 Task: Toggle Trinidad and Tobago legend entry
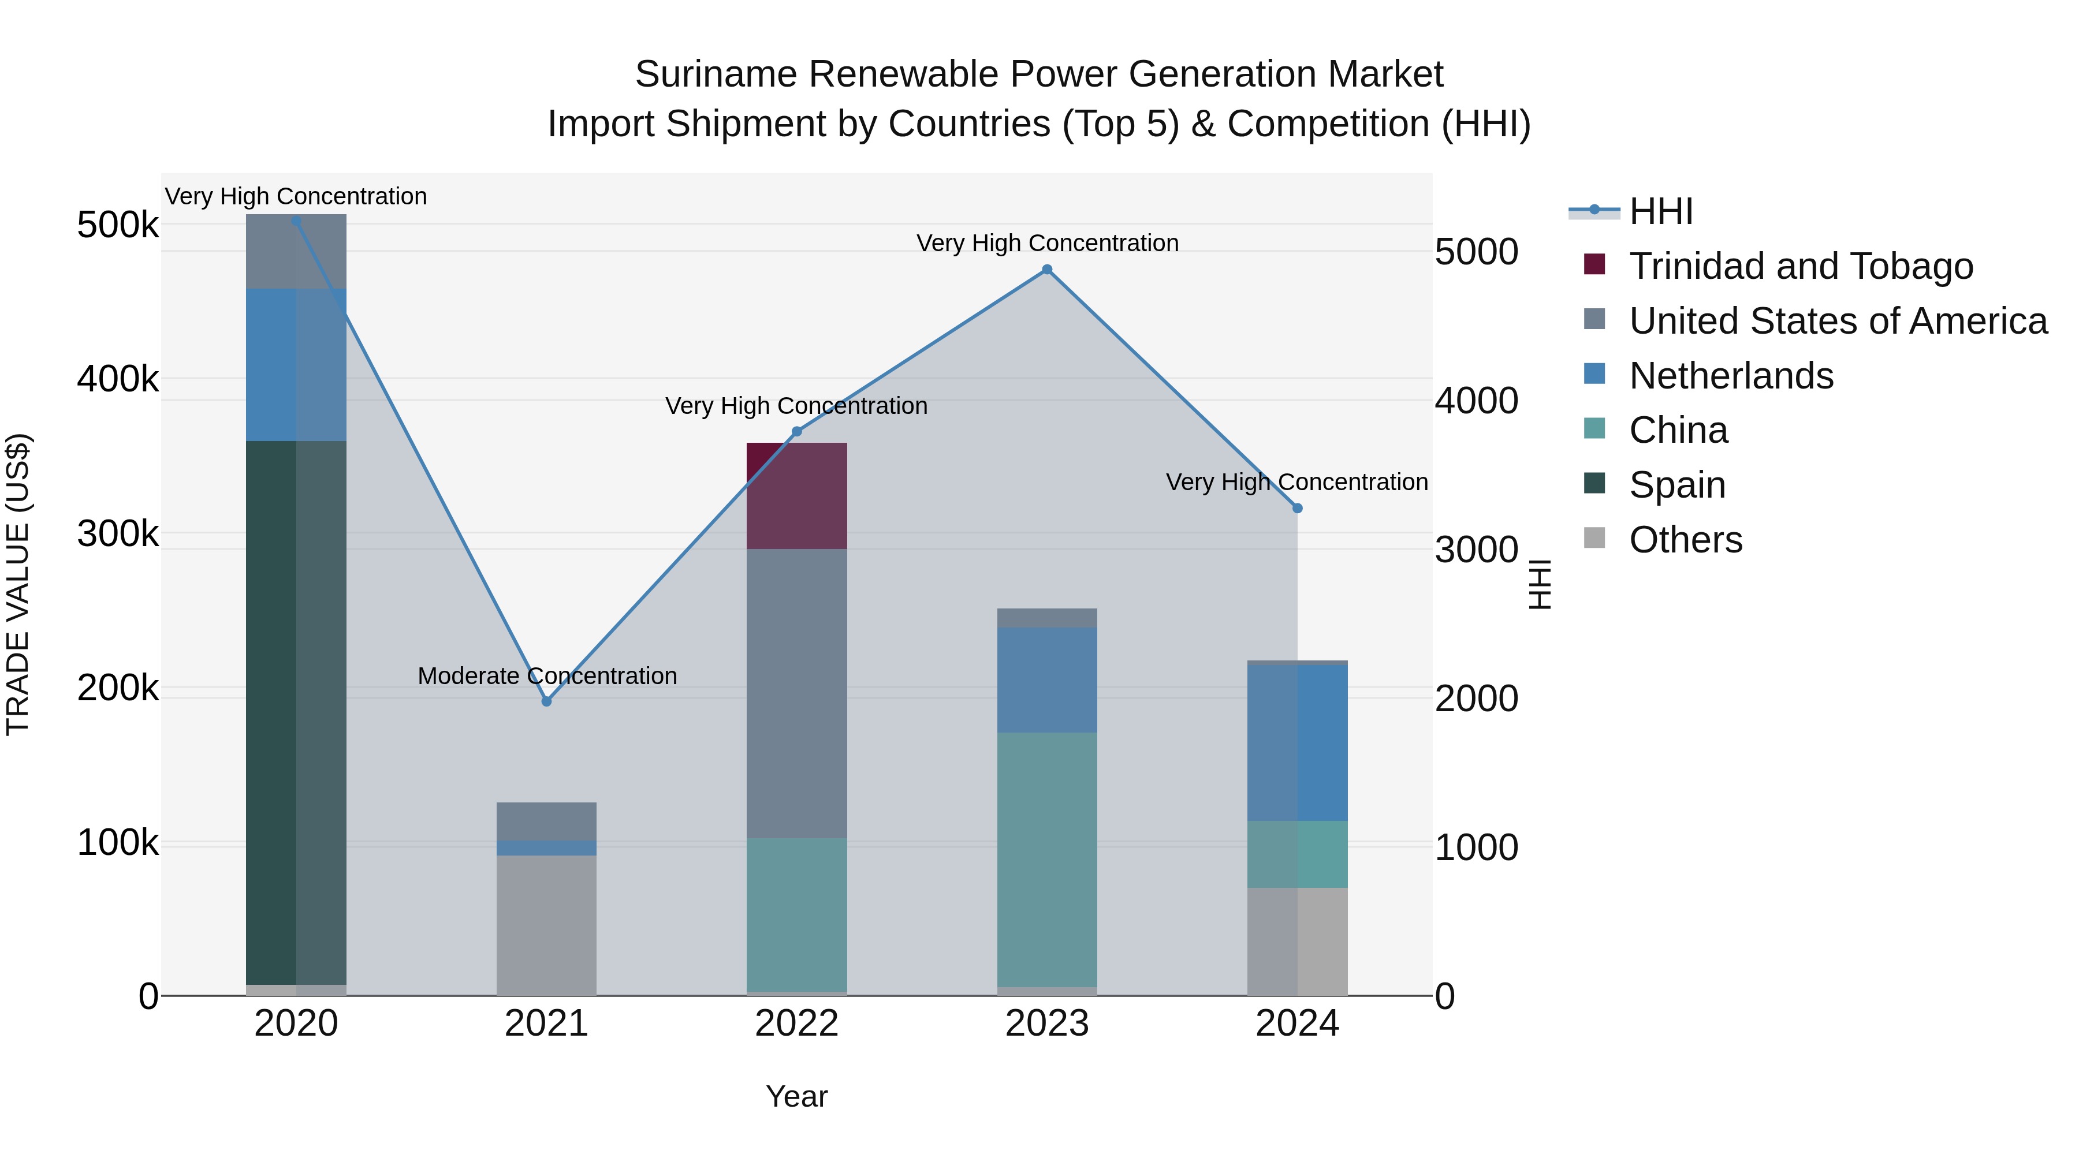pos(1778,266)
